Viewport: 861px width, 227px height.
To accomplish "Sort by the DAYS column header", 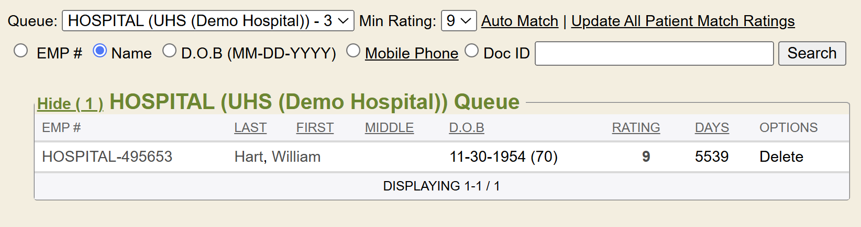I will point(712,128).
